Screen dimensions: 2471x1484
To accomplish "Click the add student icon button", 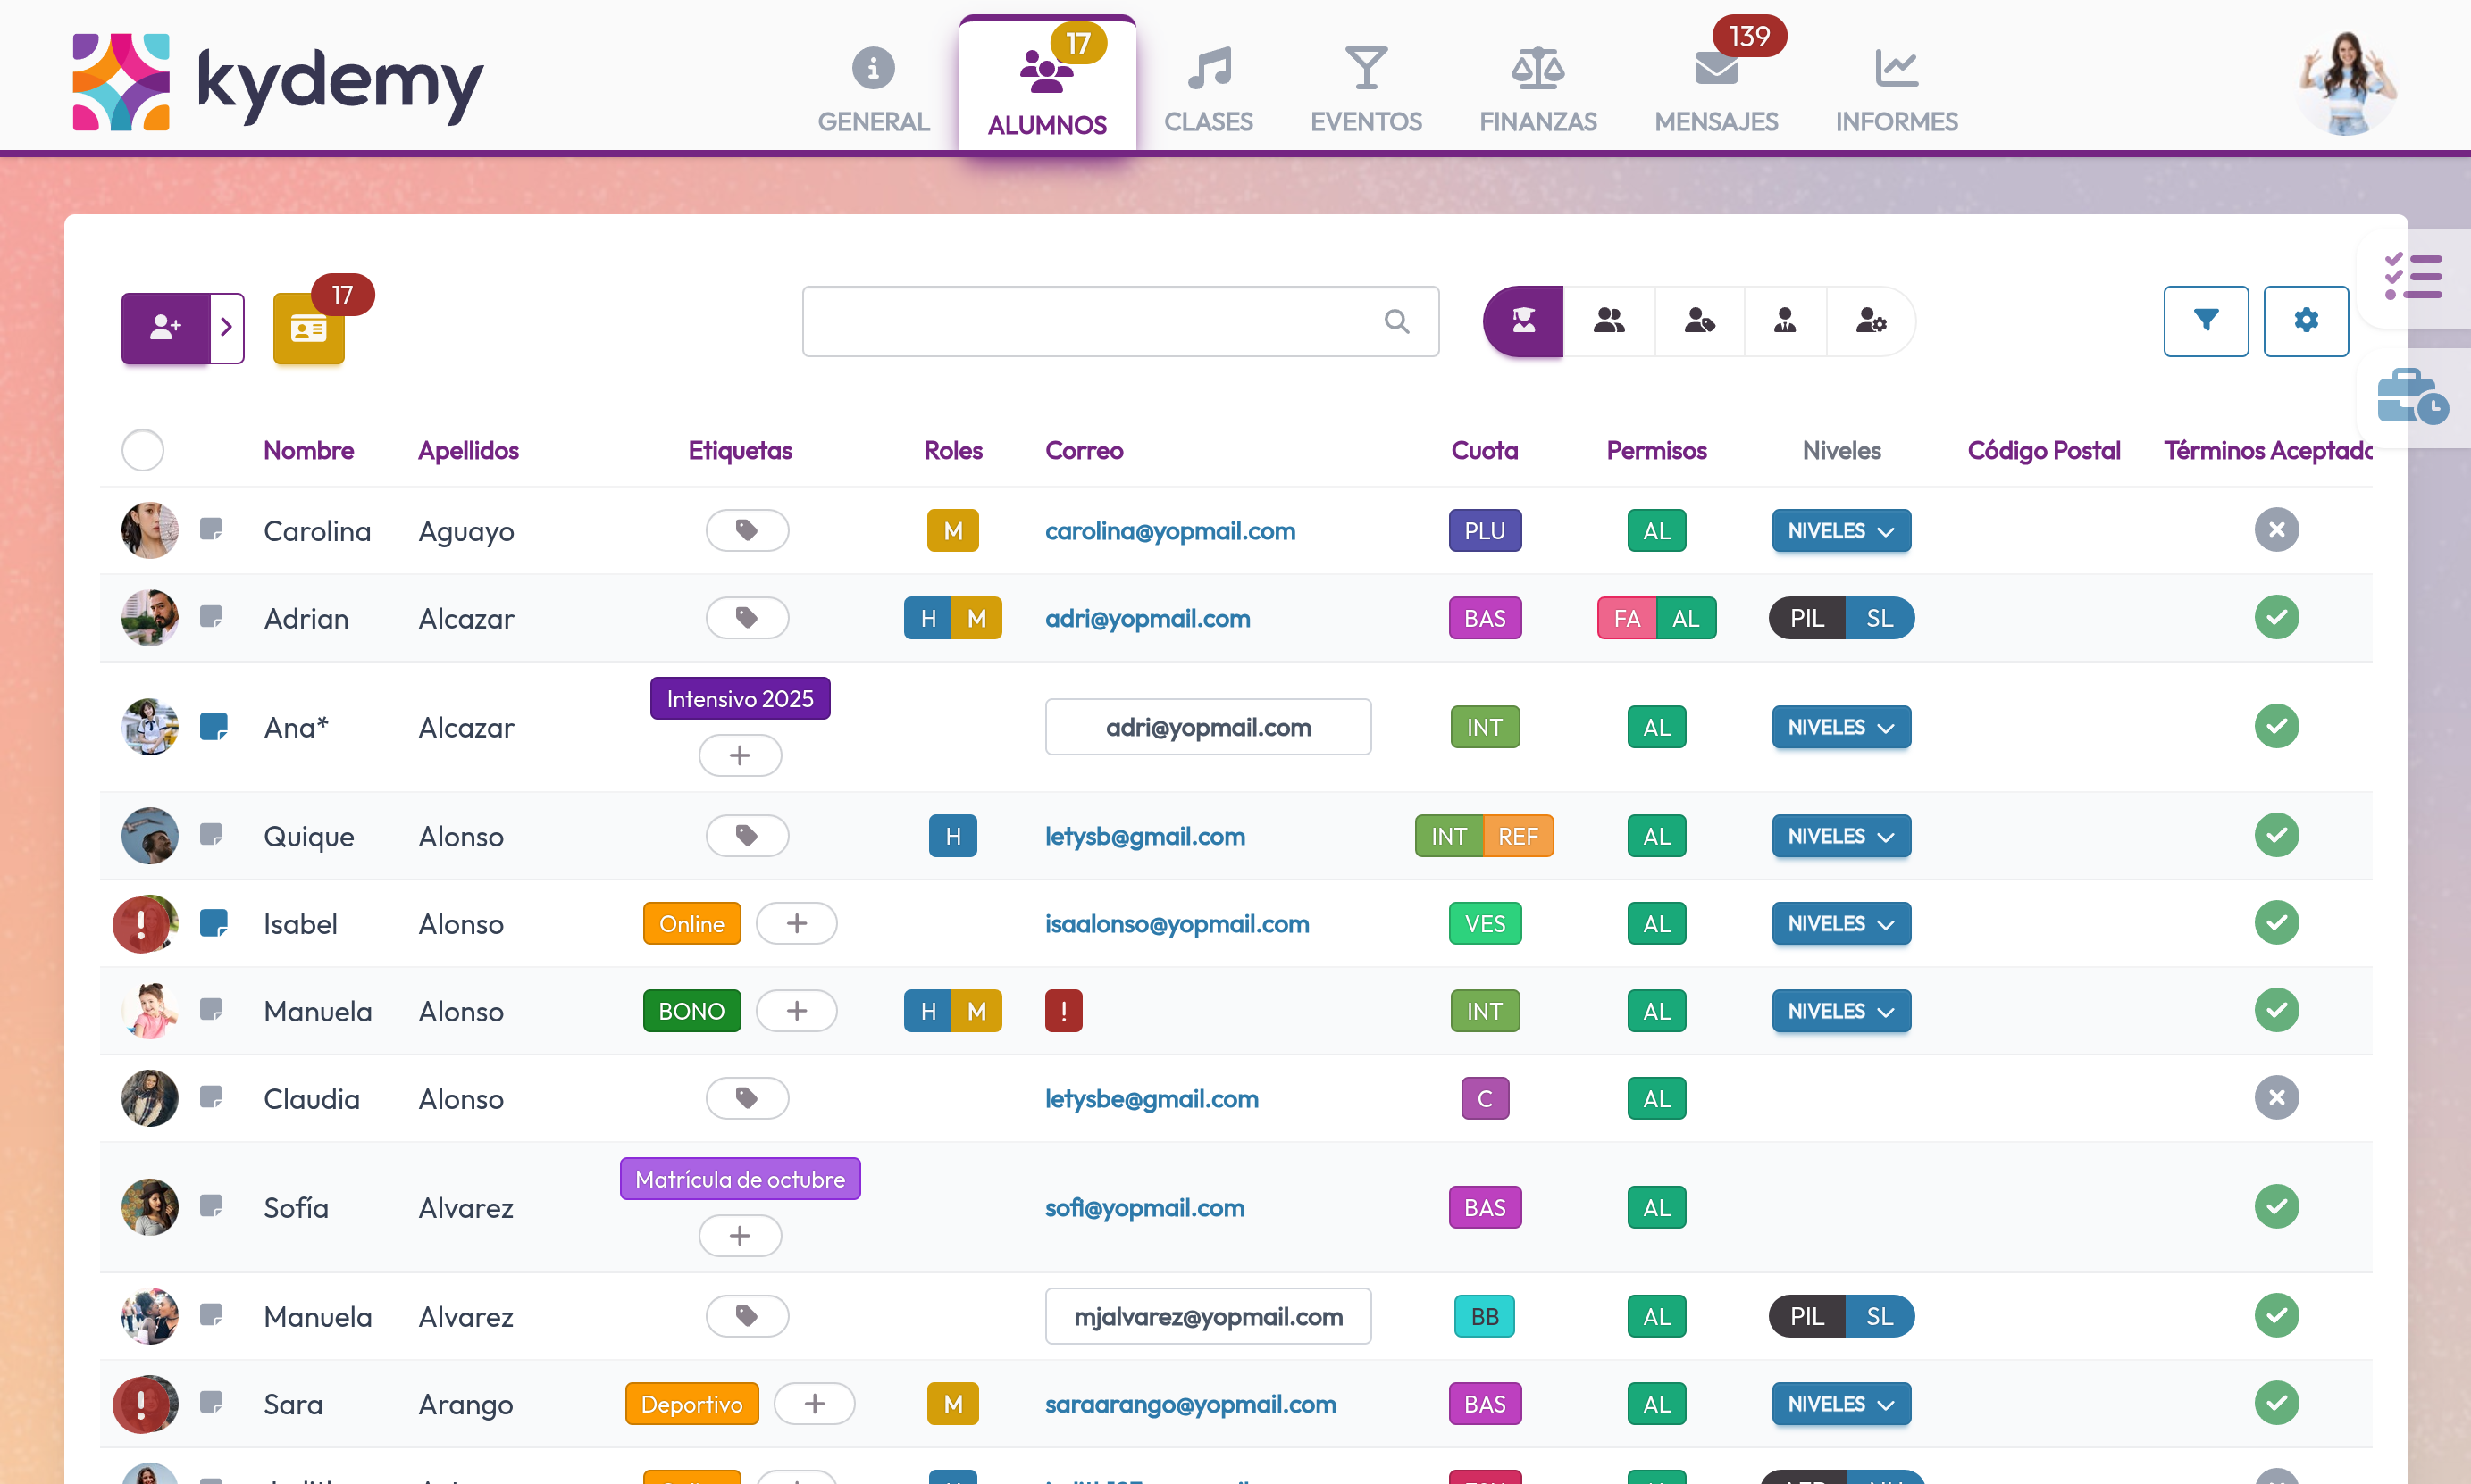I will point(165,327).
